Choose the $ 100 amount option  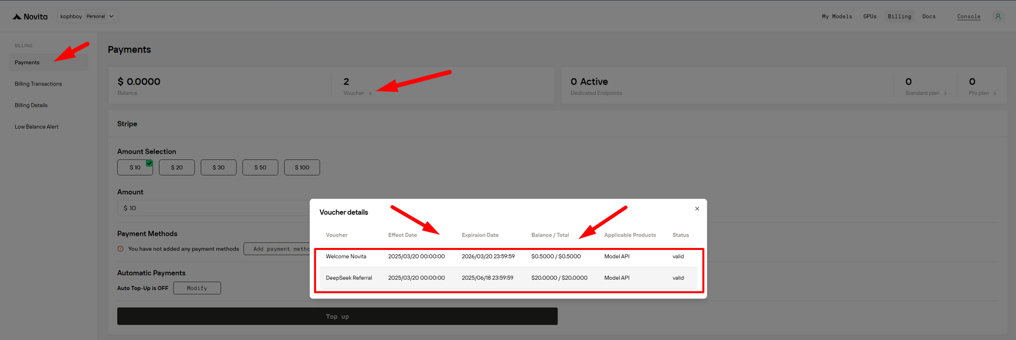click(x=302, y=168)
